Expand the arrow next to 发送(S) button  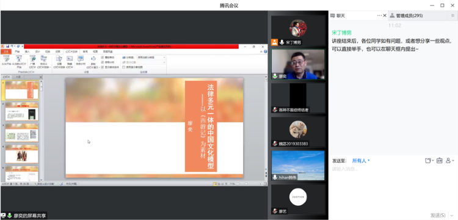[x=452, y=215]
